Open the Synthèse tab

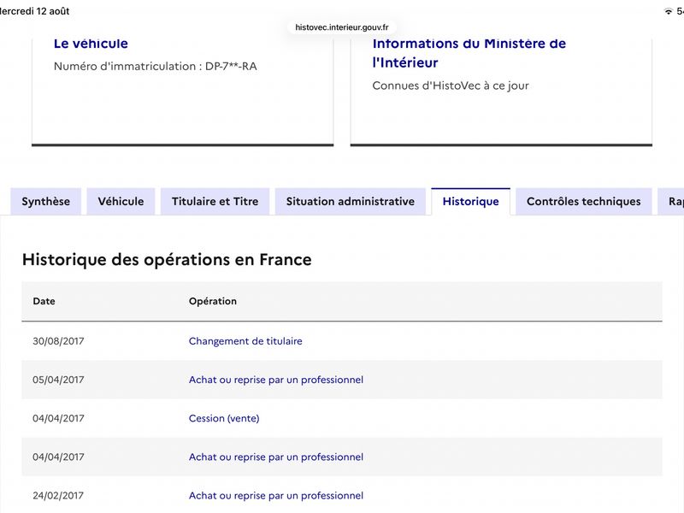tap(46, 202)
